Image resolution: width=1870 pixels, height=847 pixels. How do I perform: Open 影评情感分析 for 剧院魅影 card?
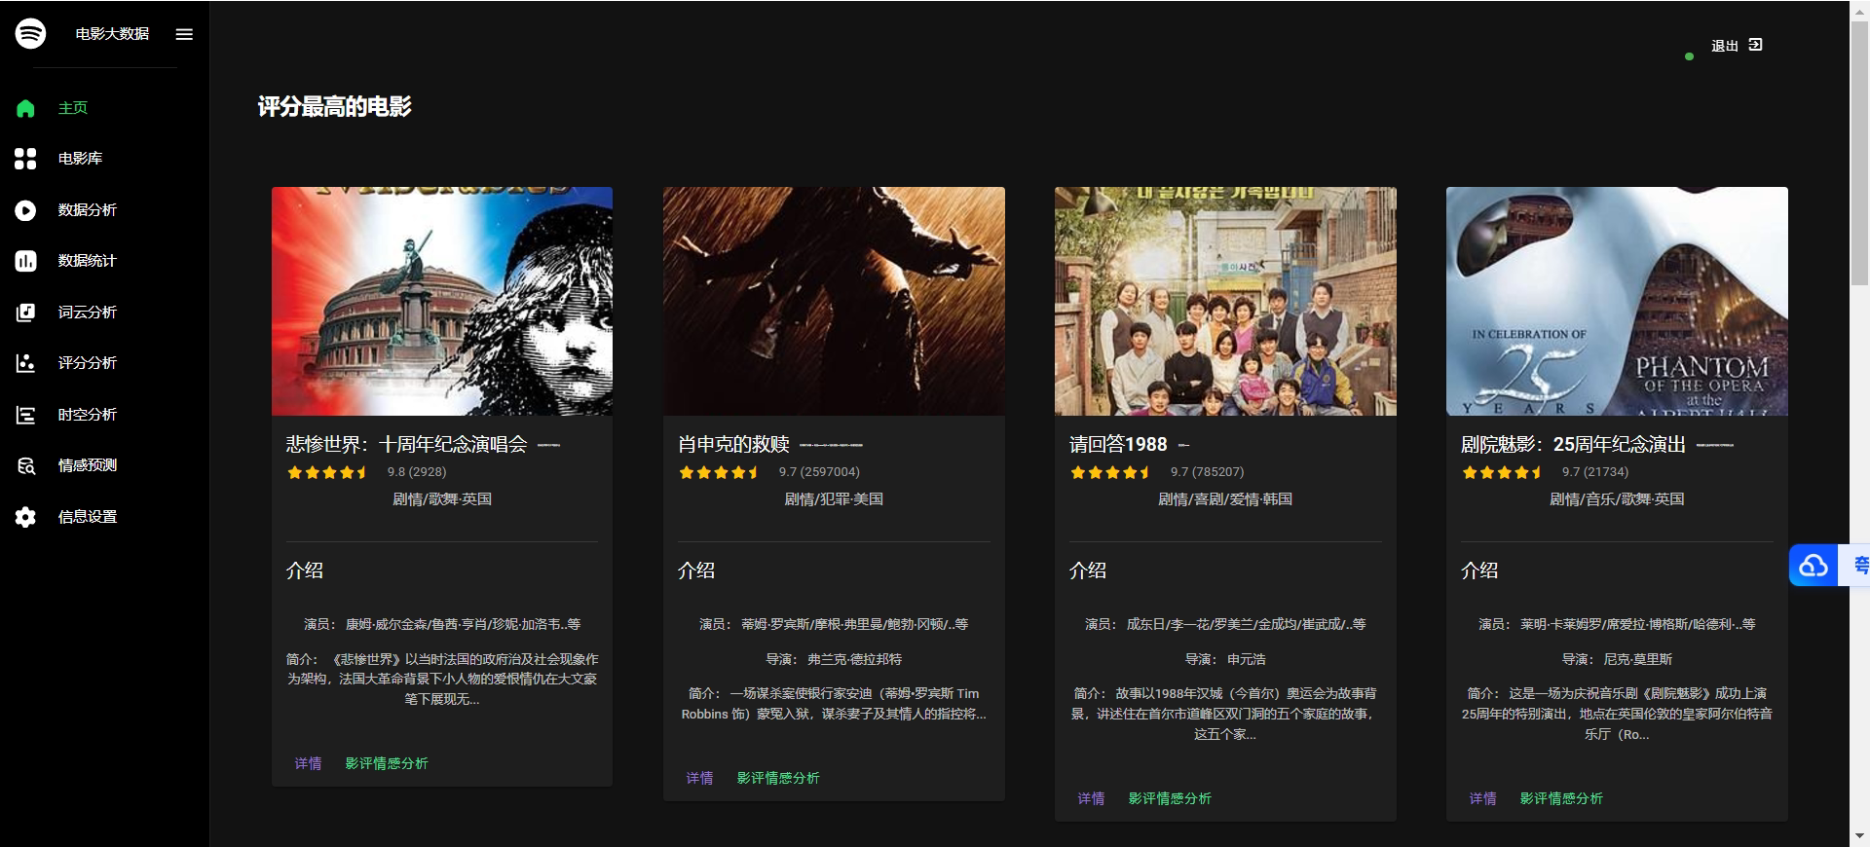point(1561,798)
